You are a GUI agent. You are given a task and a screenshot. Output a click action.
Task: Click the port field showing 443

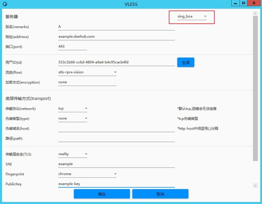coord(72,46)
